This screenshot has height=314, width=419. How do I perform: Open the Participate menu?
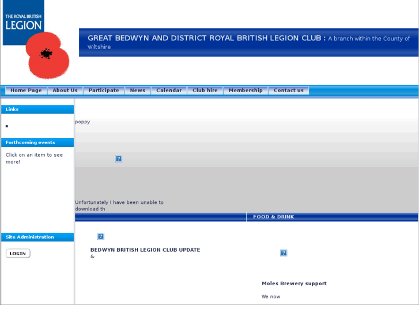104,90
